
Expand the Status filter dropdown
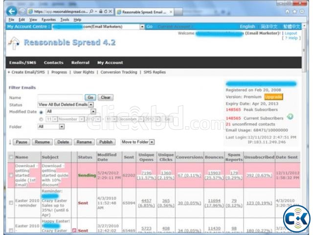(x=91, y=104)
